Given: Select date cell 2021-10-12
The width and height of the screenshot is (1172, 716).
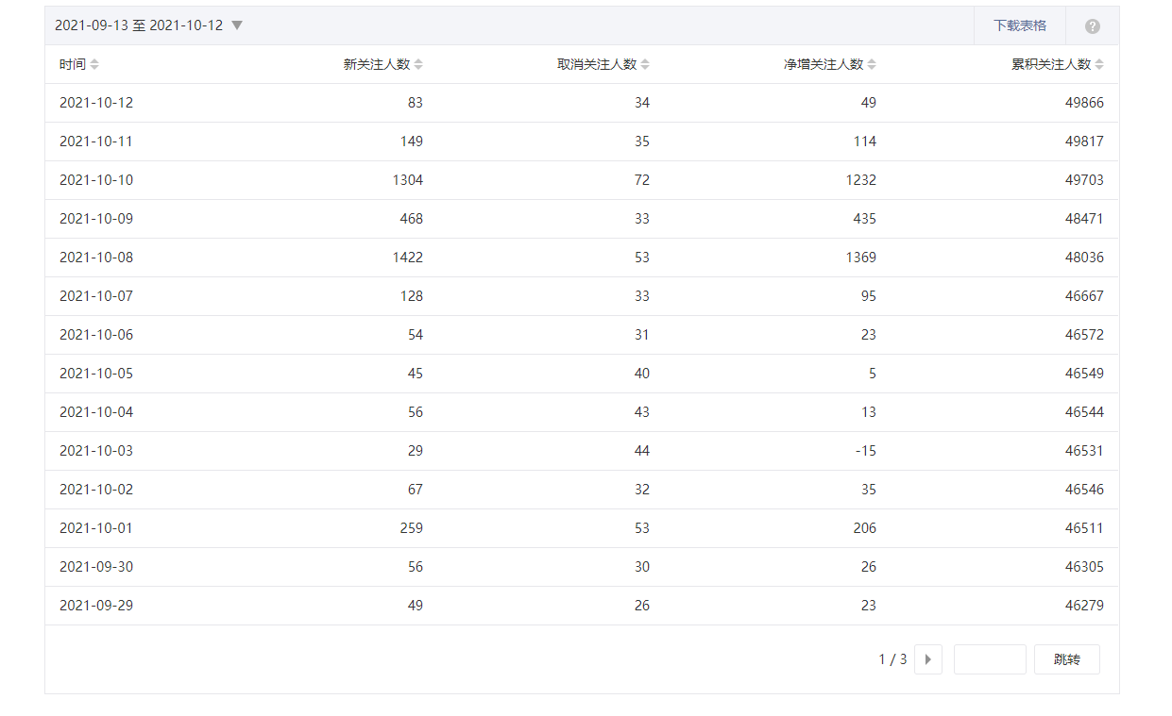Looking at the screenshot, I should pos(96,103).
